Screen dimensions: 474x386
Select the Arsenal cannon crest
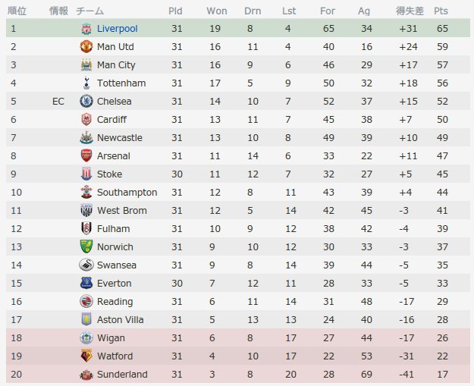[x=86, y=156]
